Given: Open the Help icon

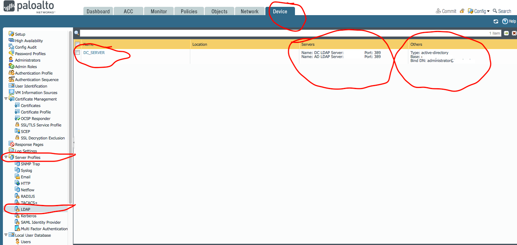Looking at the screenshot, I should pos(505,22).
